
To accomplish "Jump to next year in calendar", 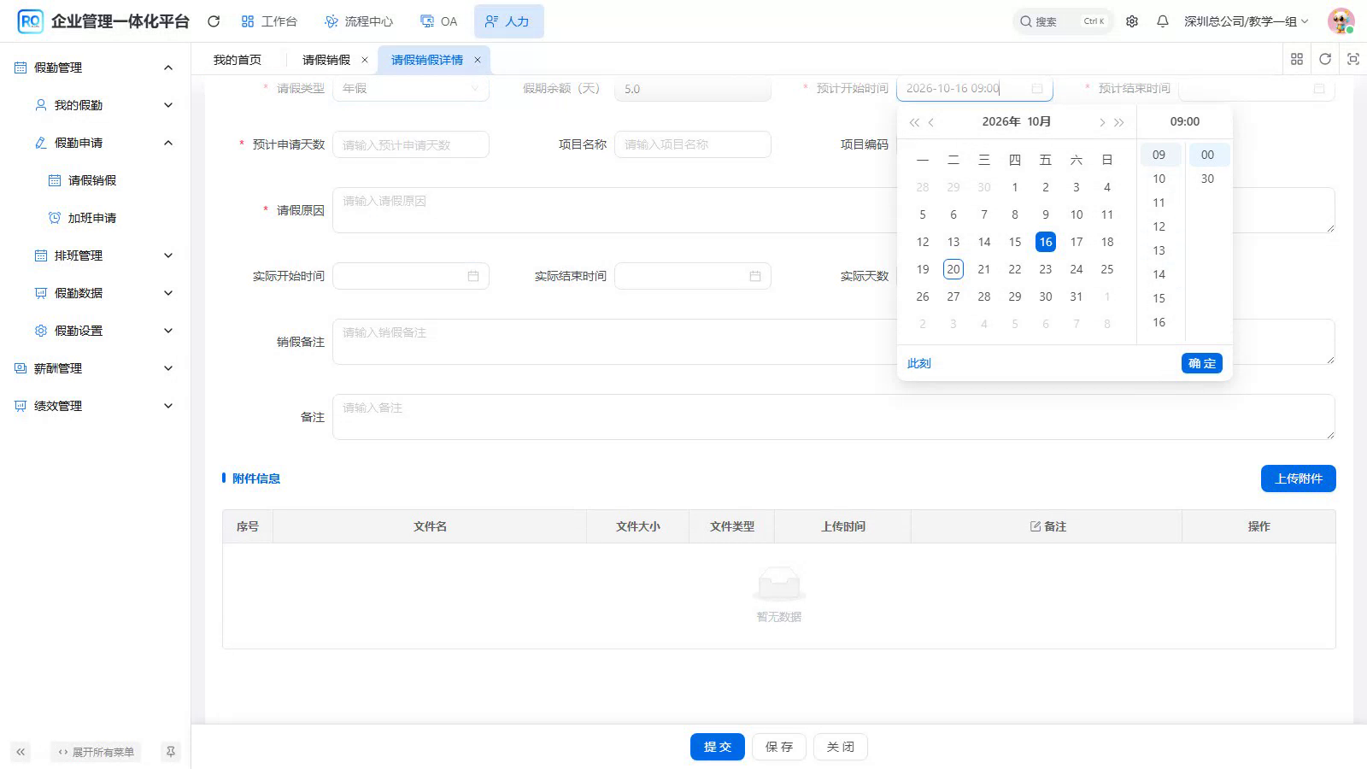I will coord(1119,122).
